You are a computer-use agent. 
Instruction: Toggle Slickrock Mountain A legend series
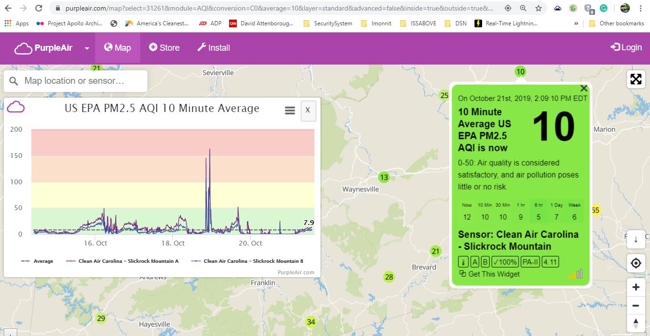pyautogui.click(x=122, y=261)
